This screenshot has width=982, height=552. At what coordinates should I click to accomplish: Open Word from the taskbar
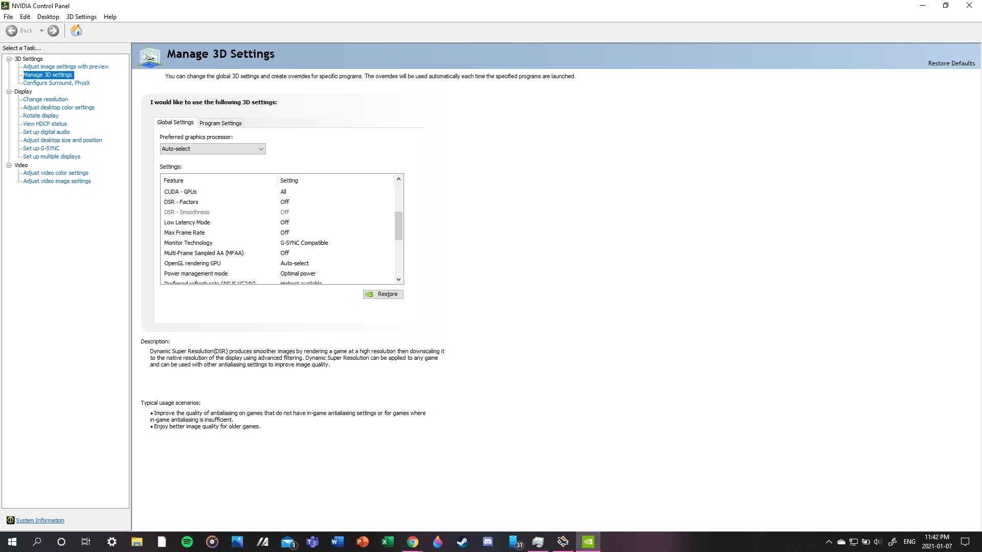(338, 542)
